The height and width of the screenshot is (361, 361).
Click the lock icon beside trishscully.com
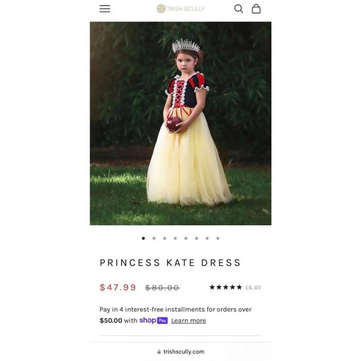(159, 352)
